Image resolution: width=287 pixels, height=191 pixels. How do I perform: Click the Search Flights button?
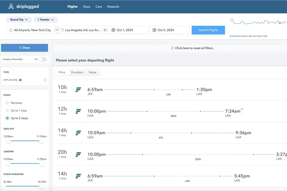[x=208, y=30]
